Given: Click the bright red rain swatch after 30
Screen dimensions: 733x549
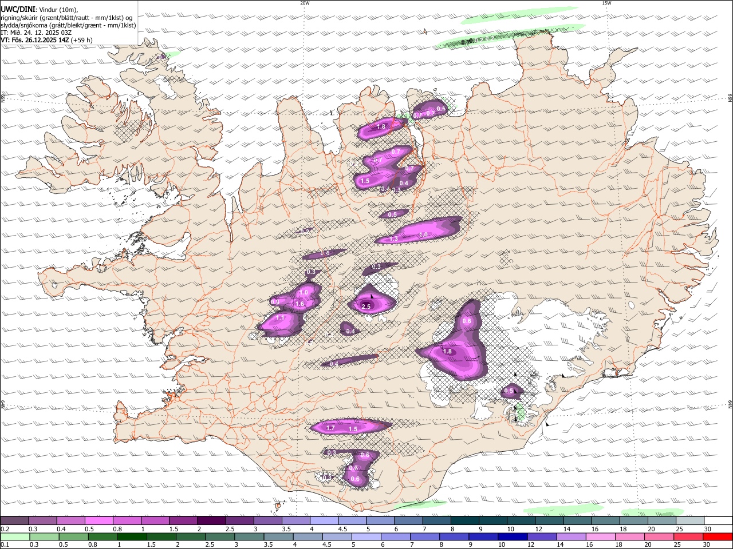Looking at the screenshot, I should [x=718, y=536].
